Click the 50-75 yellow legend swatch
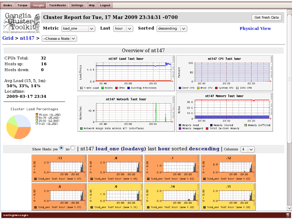This screenshot has height=219, width=292. click(37, 118)
